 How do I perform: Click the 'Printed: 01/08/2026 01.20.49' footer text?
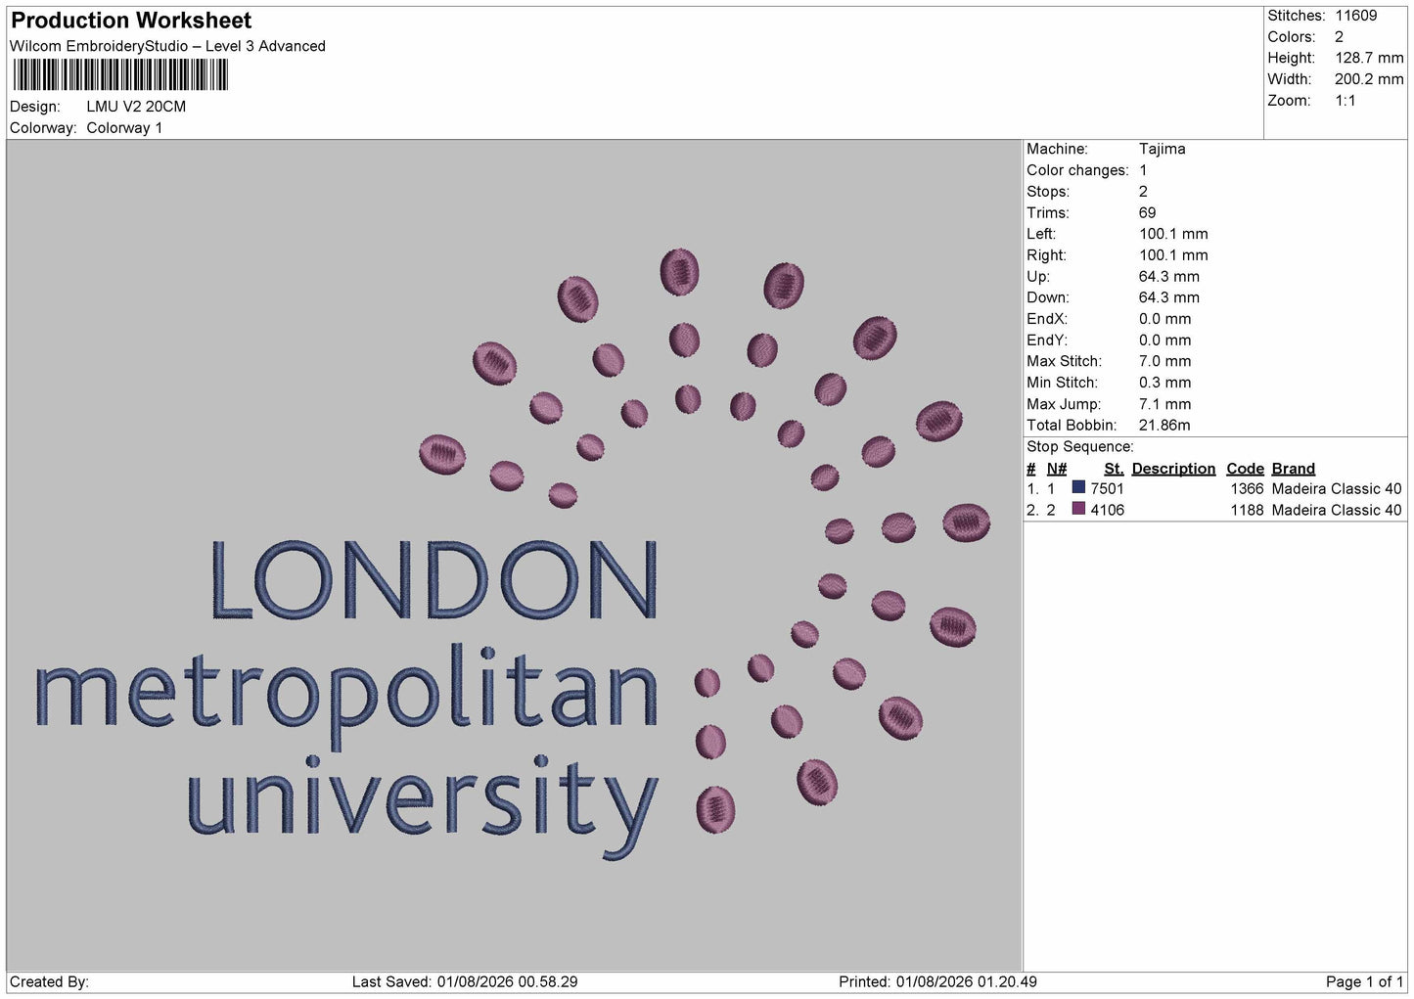tap(937, 982)
